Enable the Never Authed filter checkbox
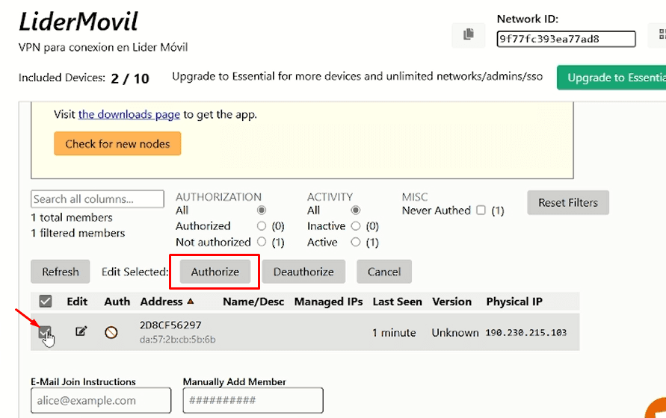This screenshot has height=418, width=666. tap(481, 210)
